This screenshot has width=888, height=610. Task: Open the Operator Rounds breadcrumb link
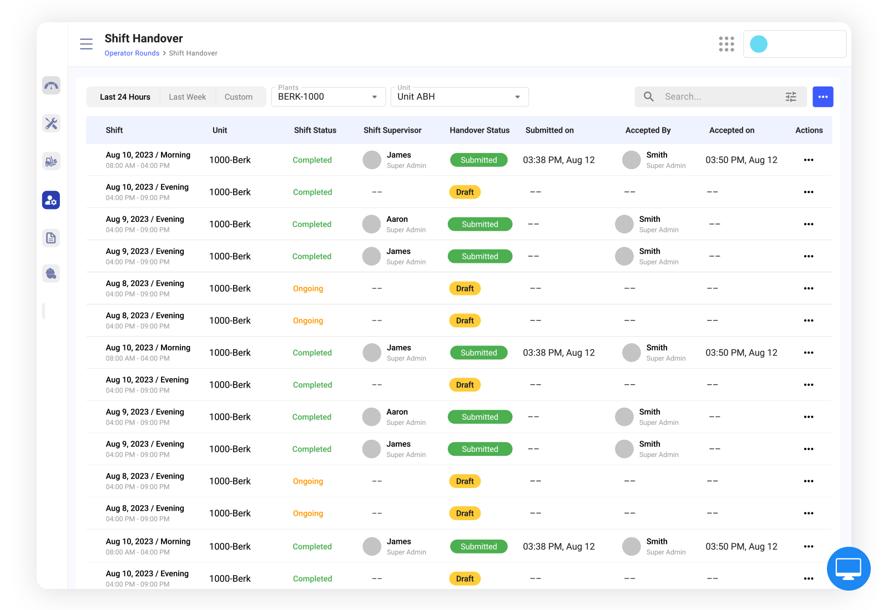pos(132,53)
